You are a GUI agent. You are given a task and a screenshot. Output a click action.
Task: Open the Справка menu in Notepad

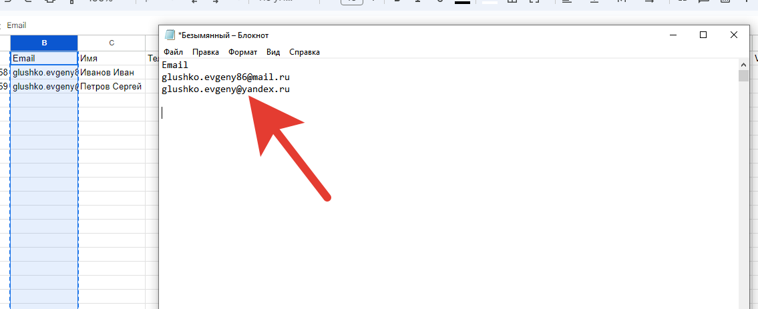(x=305, y=52)
